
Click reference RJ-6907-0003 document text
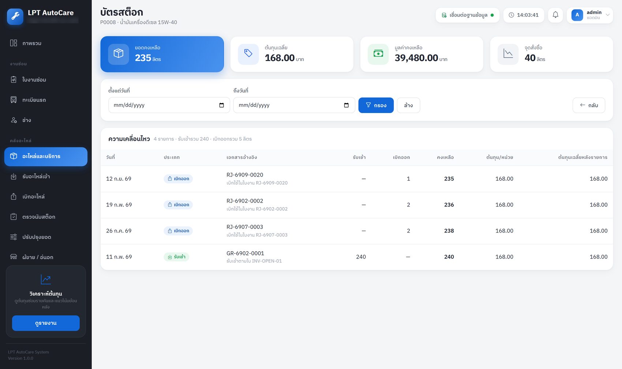click(x=245, y=227)
